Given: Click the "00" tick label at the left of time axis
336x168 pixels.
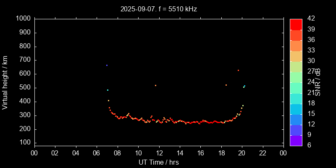Looking at the screenshot, I should click(34, 152).
